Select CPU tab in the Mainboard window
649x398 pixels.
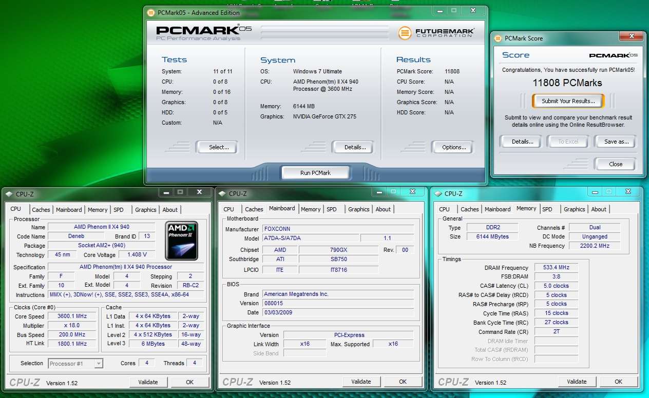pyautogui.click(x=229, y=209)
